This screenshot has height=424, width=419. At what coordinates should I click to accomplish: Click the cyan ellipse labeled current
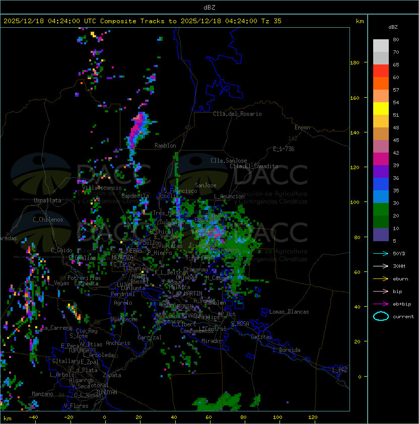click(381, 316)
